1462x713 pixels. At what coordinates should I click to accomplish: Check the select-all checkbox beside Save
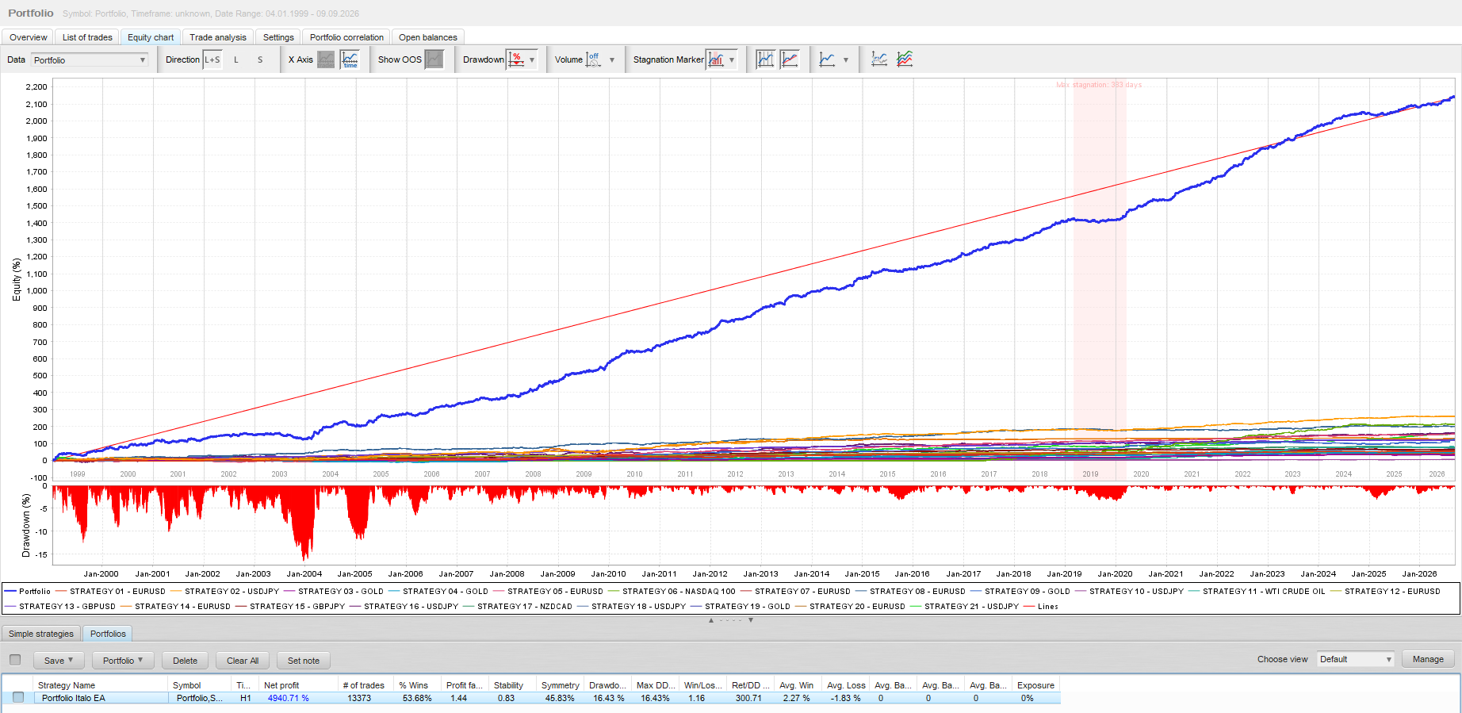tap(15, 660)
